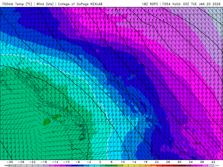Click the '26' color scale label

(168, 162)
